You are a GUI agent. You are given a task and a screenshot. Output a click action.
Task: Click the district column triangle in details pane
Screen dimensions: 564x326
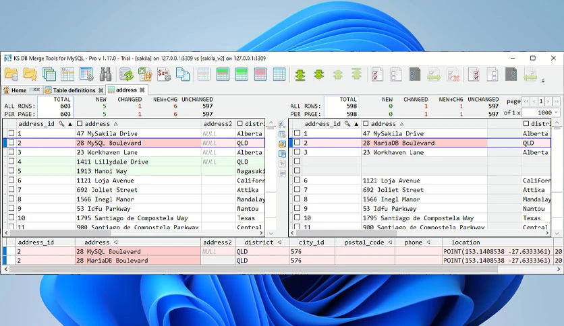pos(279,242)
